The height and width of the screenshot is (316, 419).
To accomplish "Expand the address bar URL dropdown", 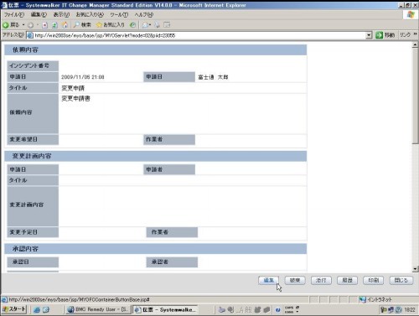I will 369,35.
